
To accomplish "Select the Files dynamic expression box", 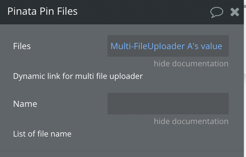I will coord(168,46).
